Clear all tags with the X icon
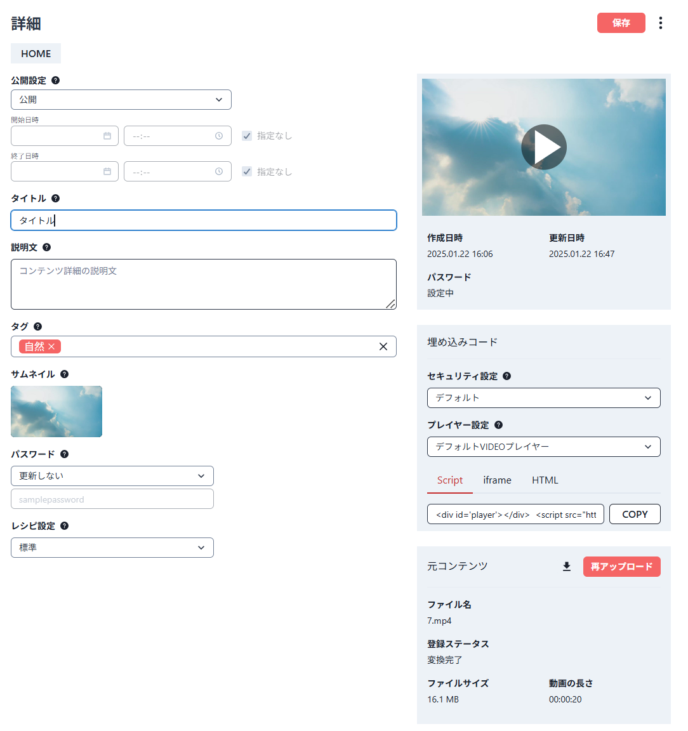The image size is (688, 731). [x=383, y=346]
